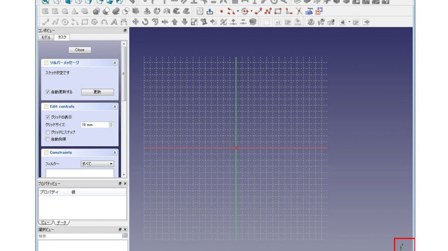Switch to the データ property tab
The height and width of the screenshot is (251, 448).
(x=61, y=222)
